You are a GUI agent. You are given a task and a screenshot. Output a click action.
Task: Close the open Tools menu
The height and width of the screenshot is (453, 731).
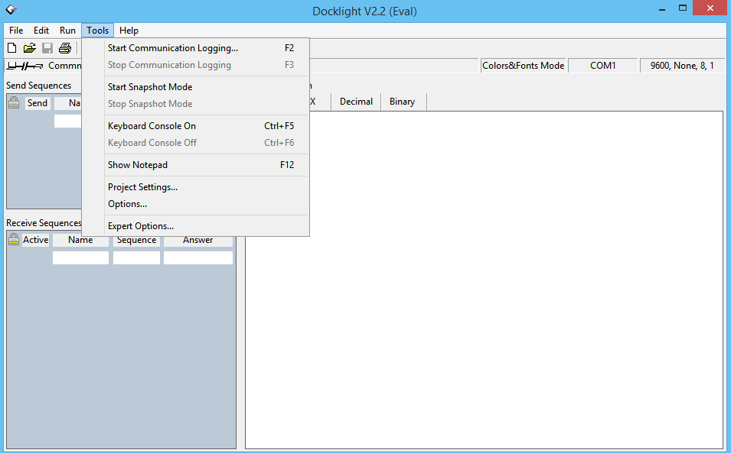(97, 31)
